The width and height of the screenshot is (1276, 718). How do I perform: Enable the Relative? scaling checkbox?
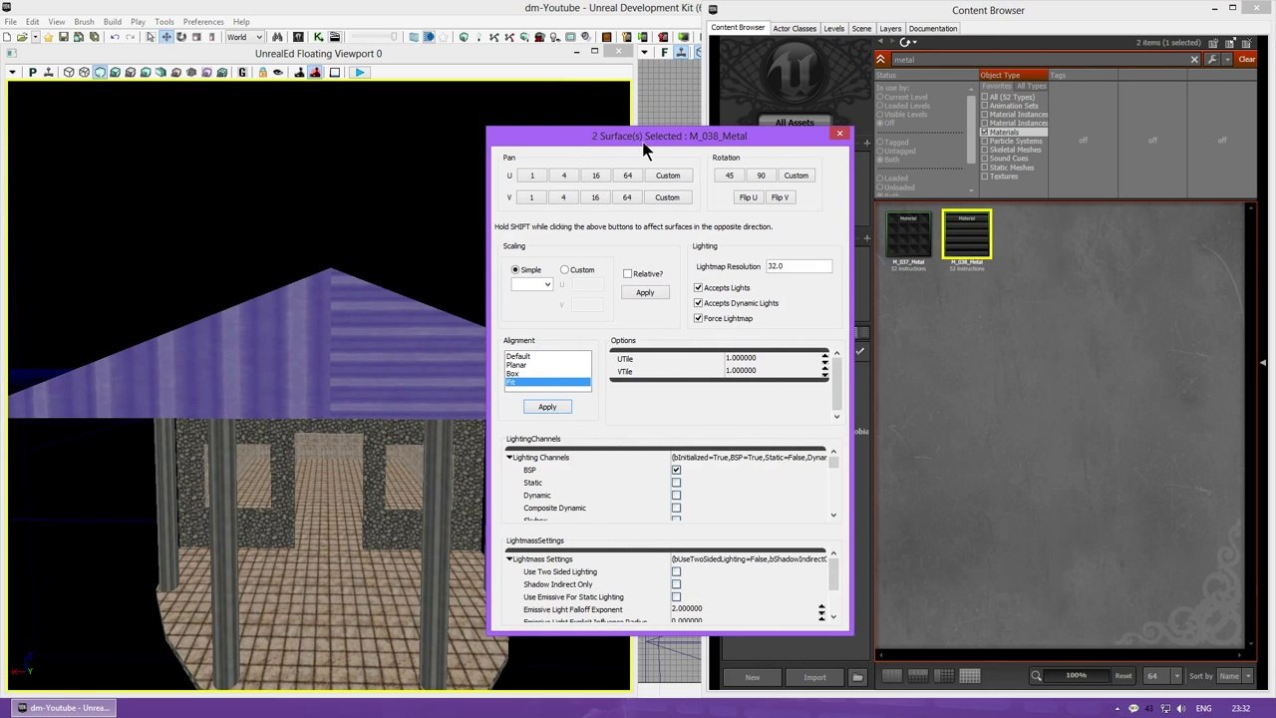coord(627,273)
